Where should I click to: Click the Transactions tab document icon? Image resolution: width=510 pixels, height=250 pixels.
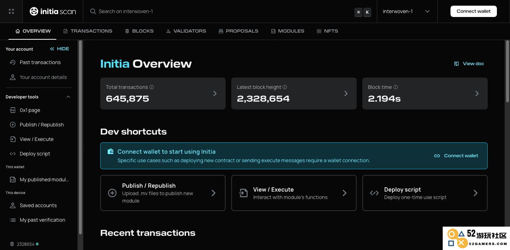coord(66,31)
